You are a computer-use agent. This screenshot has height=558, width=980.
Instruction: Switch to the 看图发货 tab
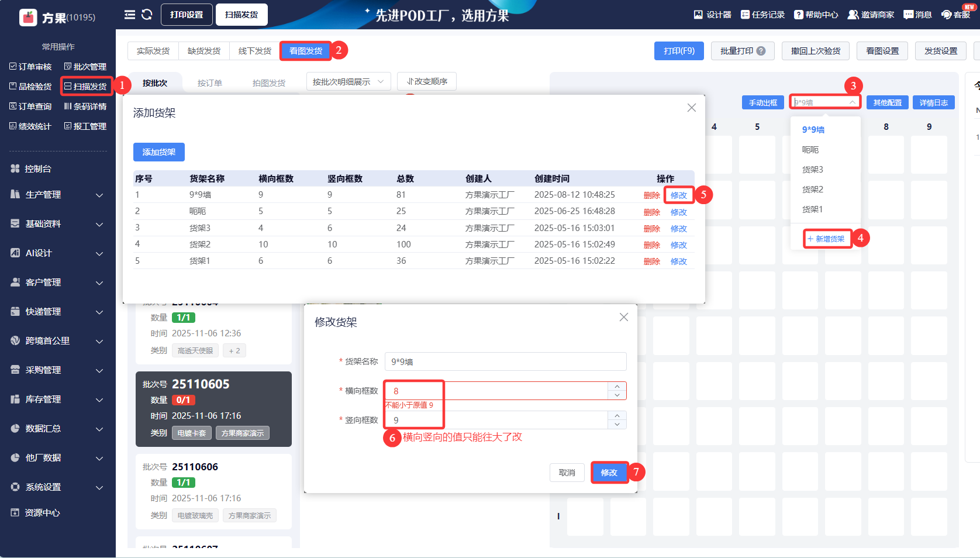tap(306, 51)
